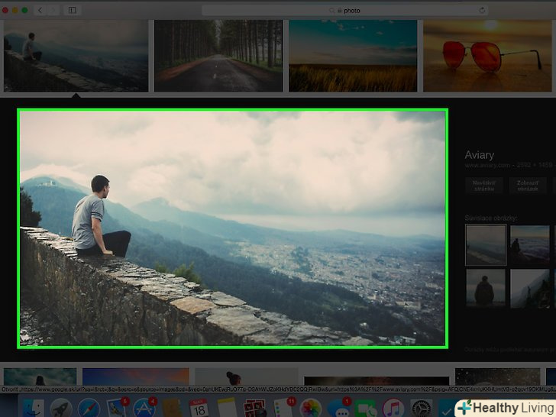Click the www.aviary.com source text
The image size is (556, 417).
pos(487,165)
